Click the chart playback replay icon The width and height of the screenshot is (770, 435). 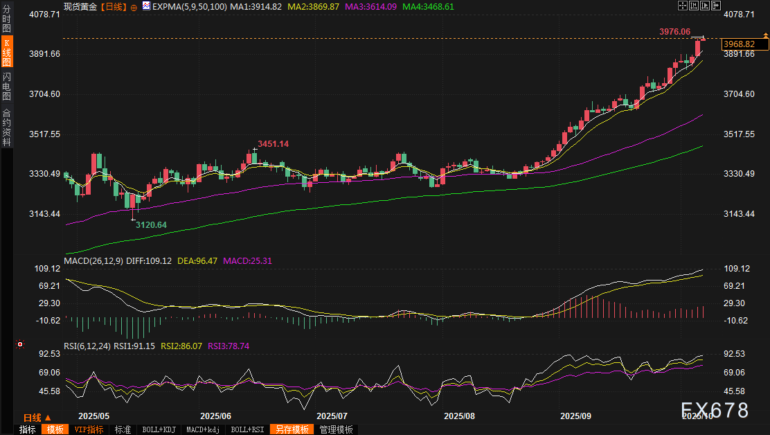pyautogui.click(x=705, y=6)
